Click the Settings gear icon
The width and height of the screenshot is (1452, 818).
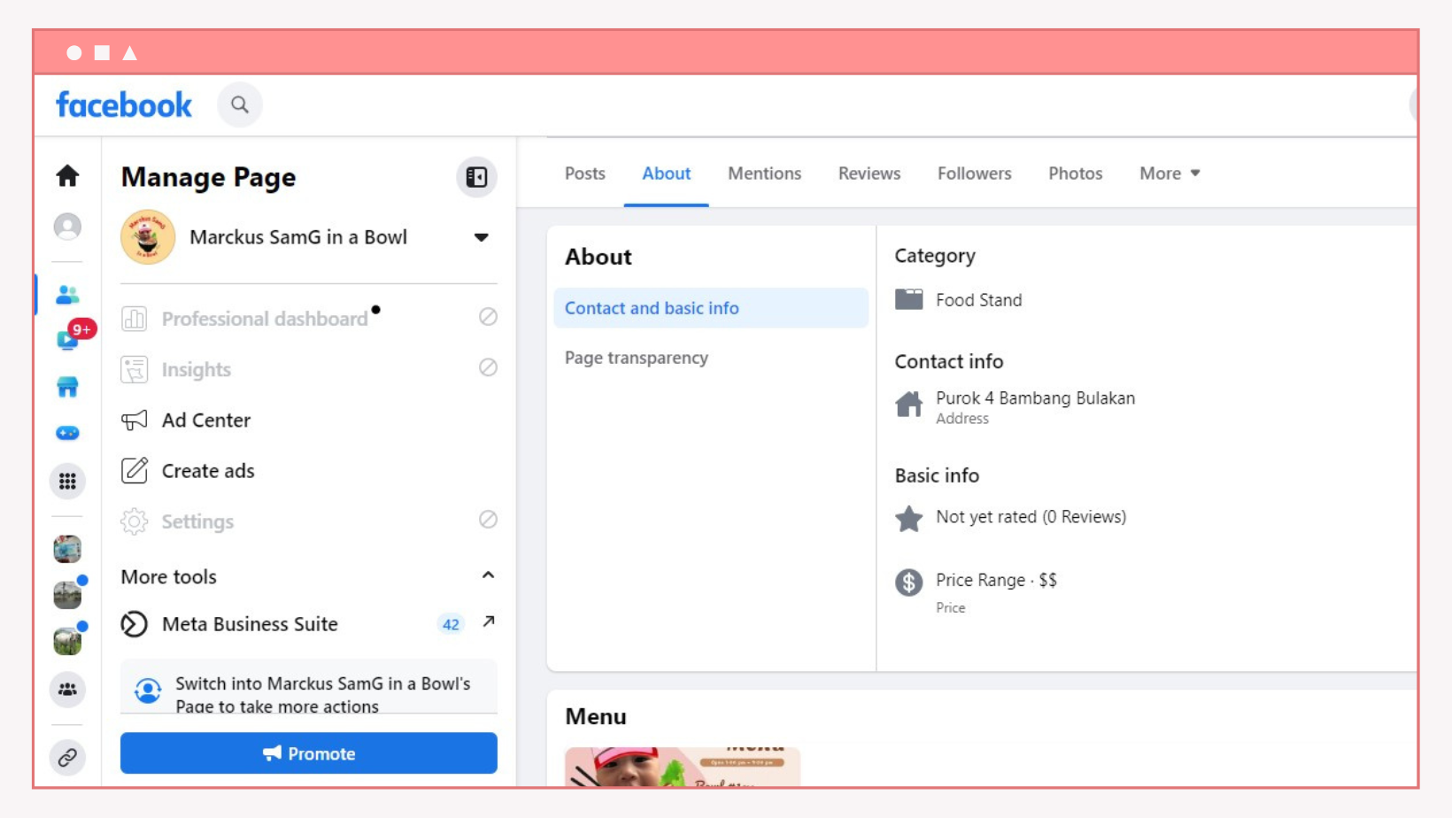pos(135,521)
